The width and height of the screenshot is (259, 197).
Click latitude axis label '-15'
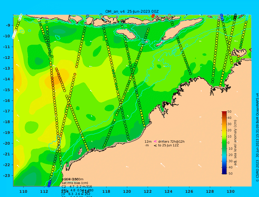pos(7,90)
